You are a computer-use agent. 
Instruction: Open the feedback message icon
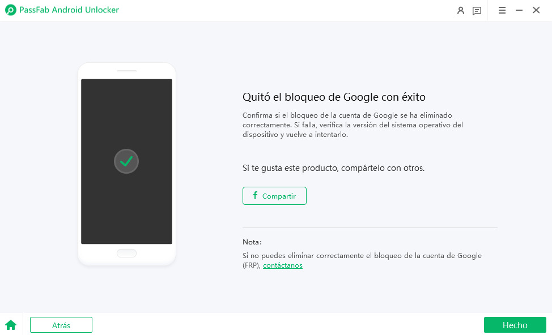click(477, 10)
